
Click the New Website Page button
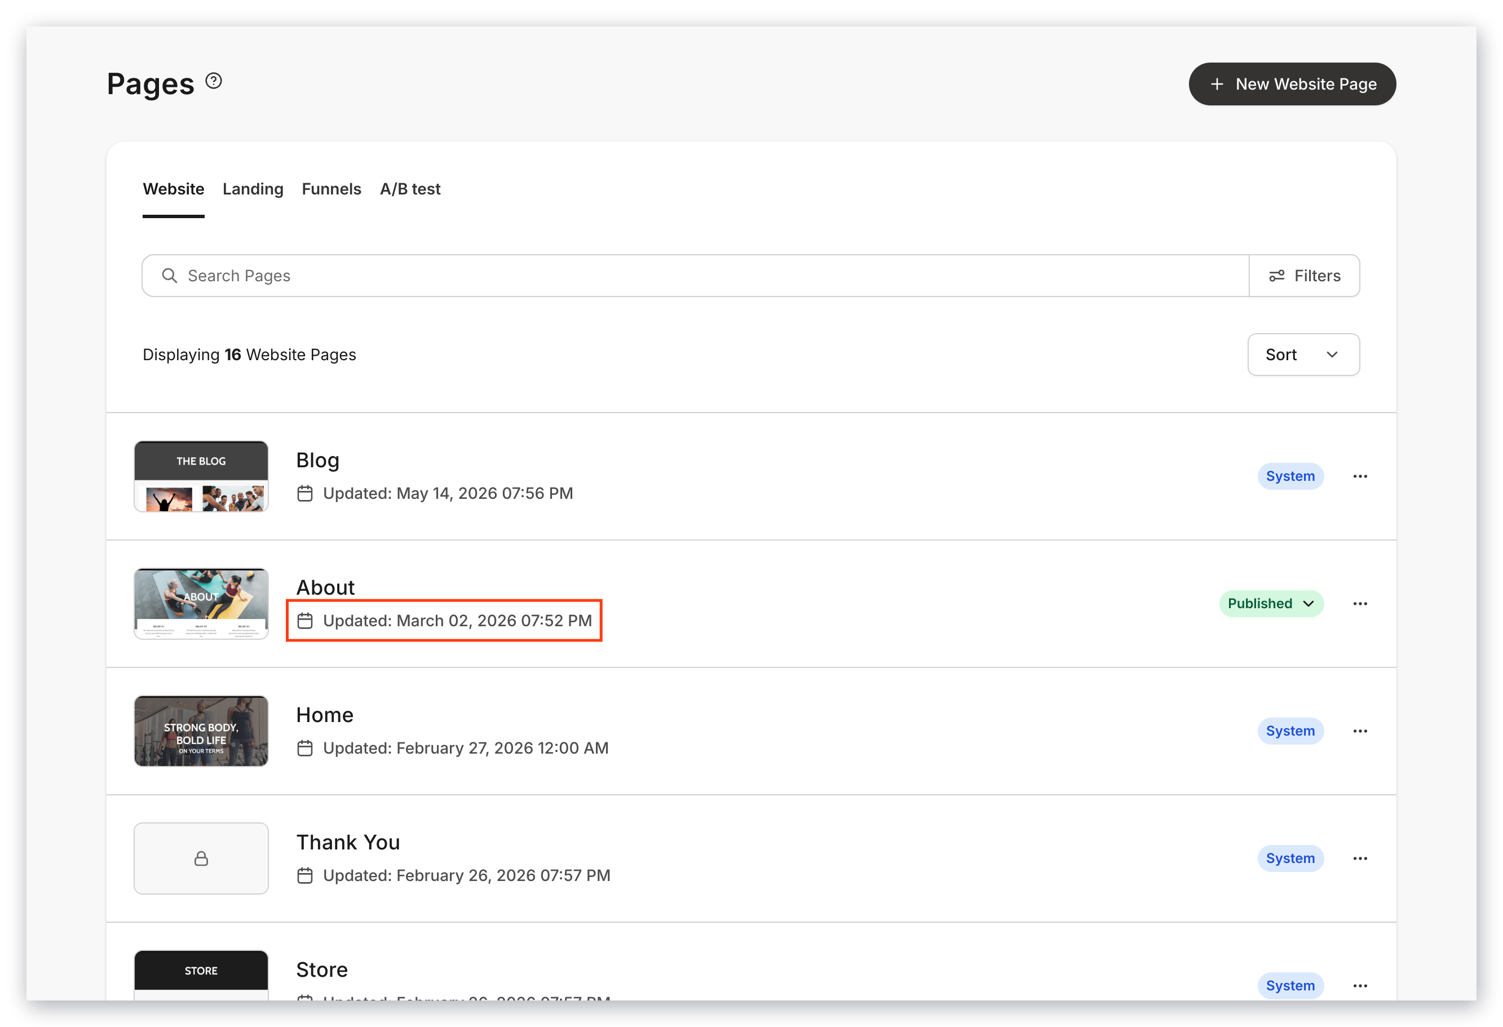1292,84
